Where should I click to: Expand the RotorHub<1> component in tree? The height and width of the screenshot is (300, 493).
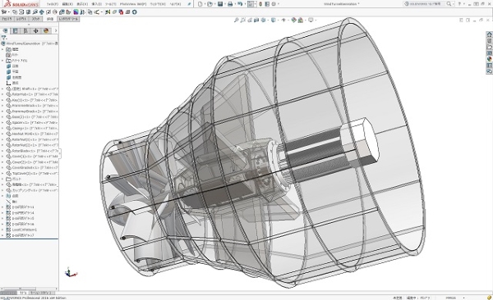[2, 94]
